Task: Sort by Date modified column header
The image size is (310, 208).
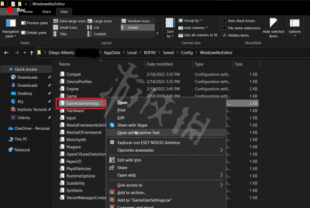Action: 160,64
